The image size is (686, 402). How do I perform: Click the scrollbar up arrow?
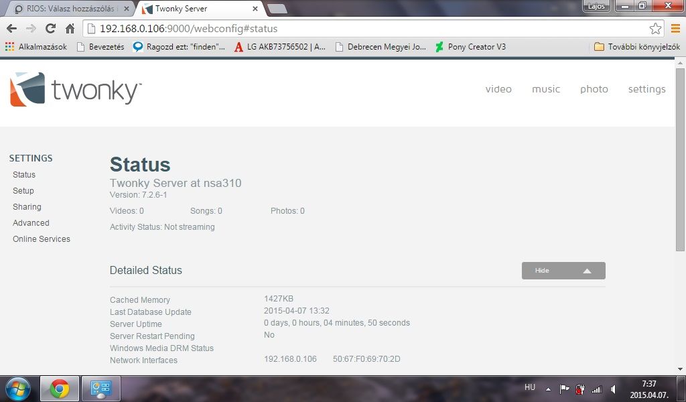point(680,63)
